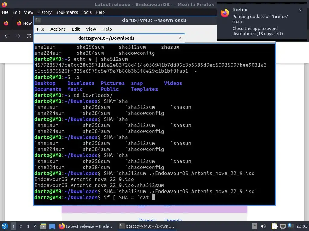Click the taskbar clock showing 23:05
Image resolution: width=309 pixels, height=231 pixels.
pyautogui.click(x=302, y=226)
